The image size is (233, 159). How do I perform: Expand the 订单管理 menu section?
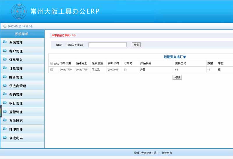(x=16, y=69)
